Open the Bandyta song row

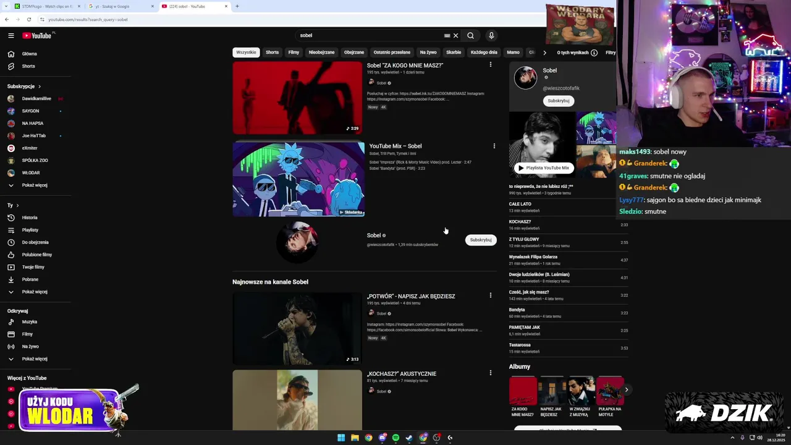click(569, 313)
